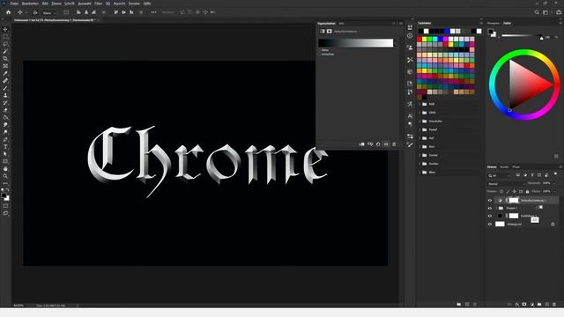Click the align left edges icon
Screen dimensions: 564x317
click(78, 12)
